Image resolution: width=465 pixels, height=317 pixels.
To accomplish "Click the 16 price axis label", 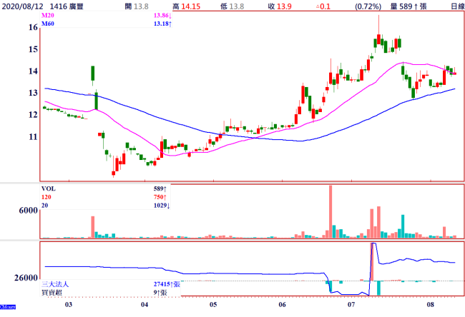I will [33, 27].
